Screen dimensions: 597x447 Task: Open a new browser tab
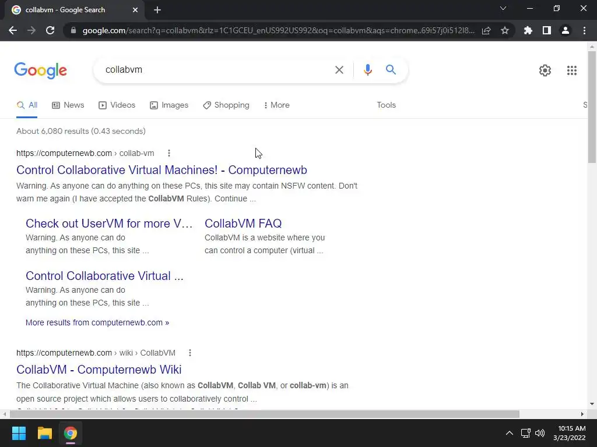tap(157, 10)
